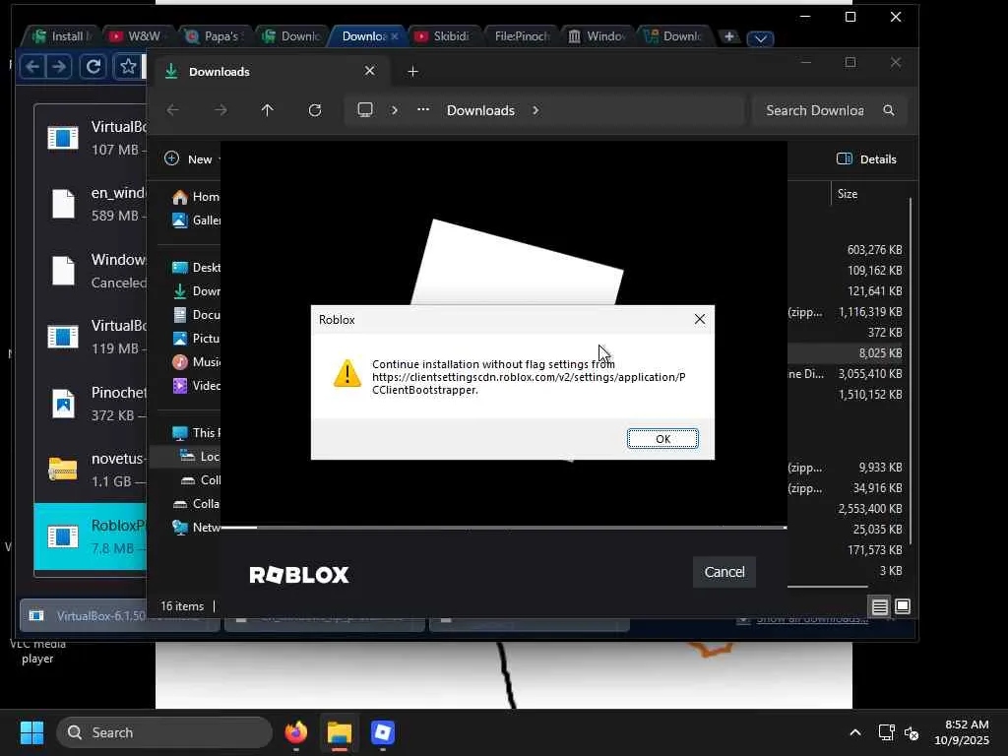This screenshot has height=756, width=1008.
Task: Switch to the File:Pinochet browser tab
Action: (521, 36)
